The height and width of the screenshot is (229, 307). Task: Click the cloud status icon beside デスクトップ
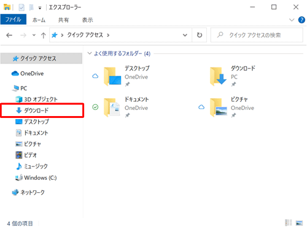coord(95,76)
